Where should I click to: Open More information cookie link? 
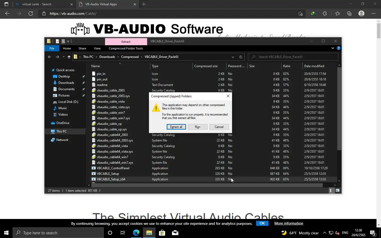point(289,223)
